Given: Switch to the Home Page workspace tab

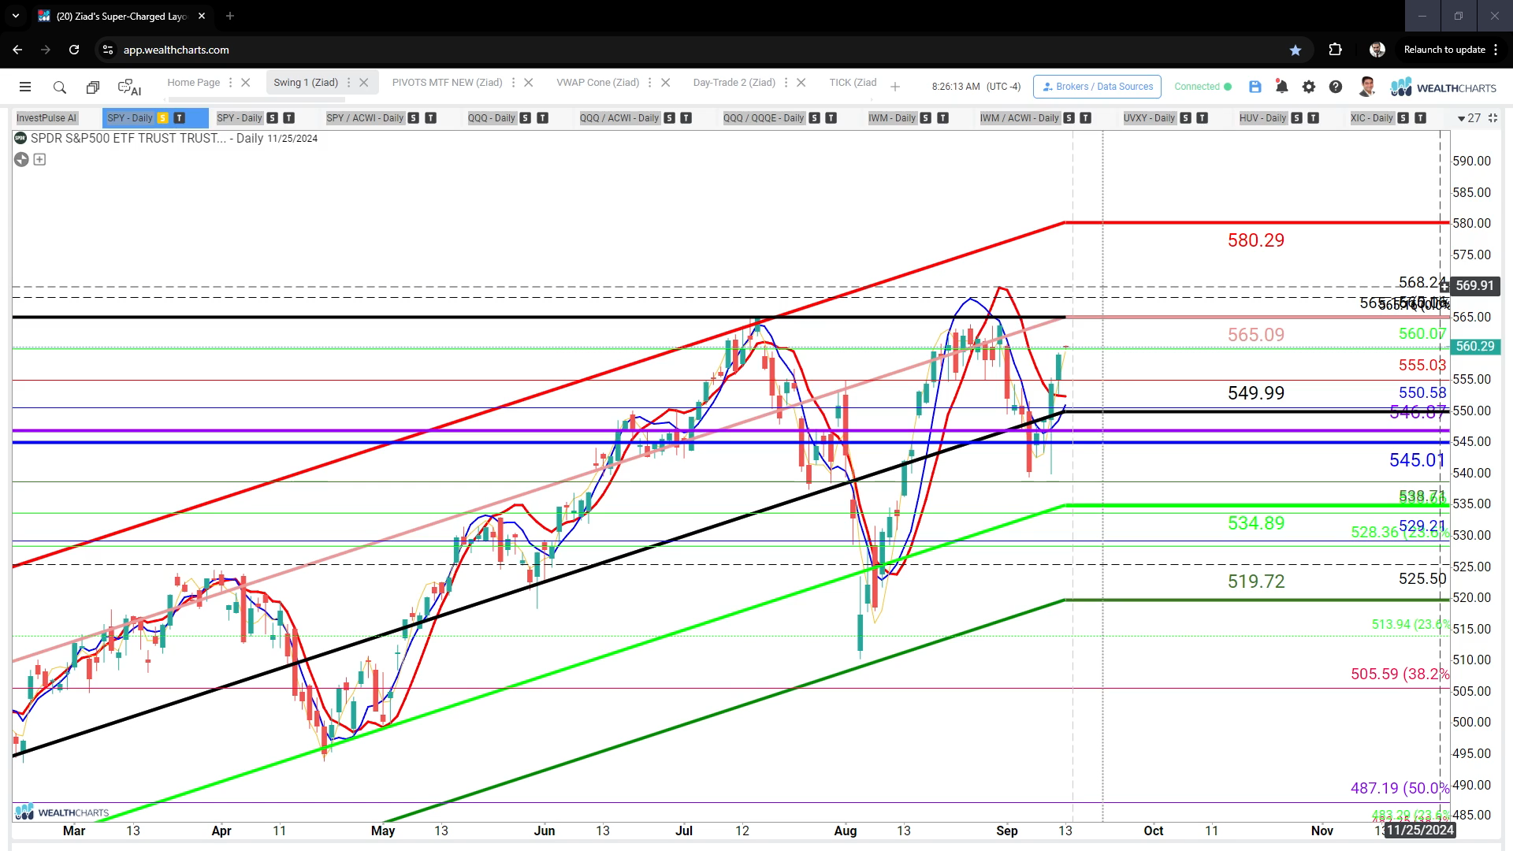Looking at the screenshot, I should 194,82.
